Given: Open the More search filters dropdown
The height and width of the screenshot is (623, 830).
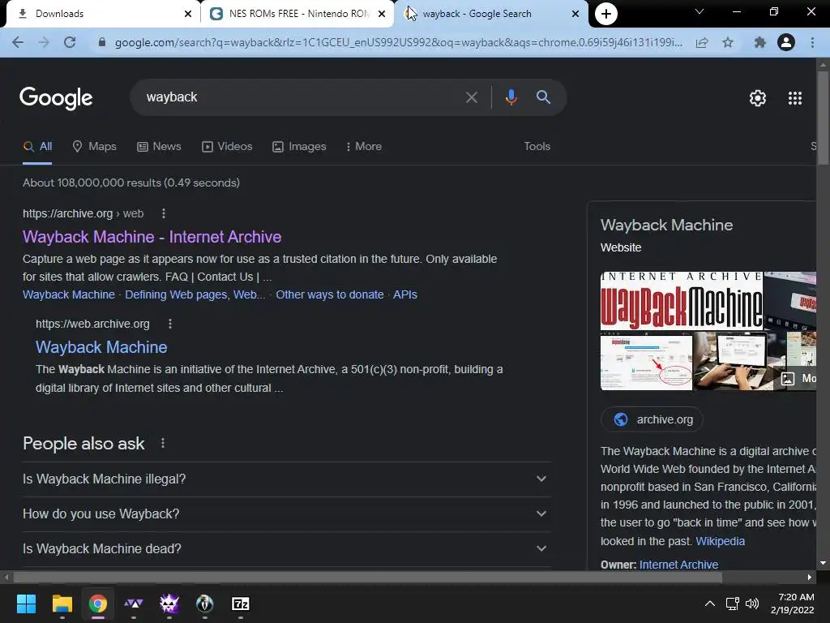Looking at the screenshot, I should click(x=363, y=147).
